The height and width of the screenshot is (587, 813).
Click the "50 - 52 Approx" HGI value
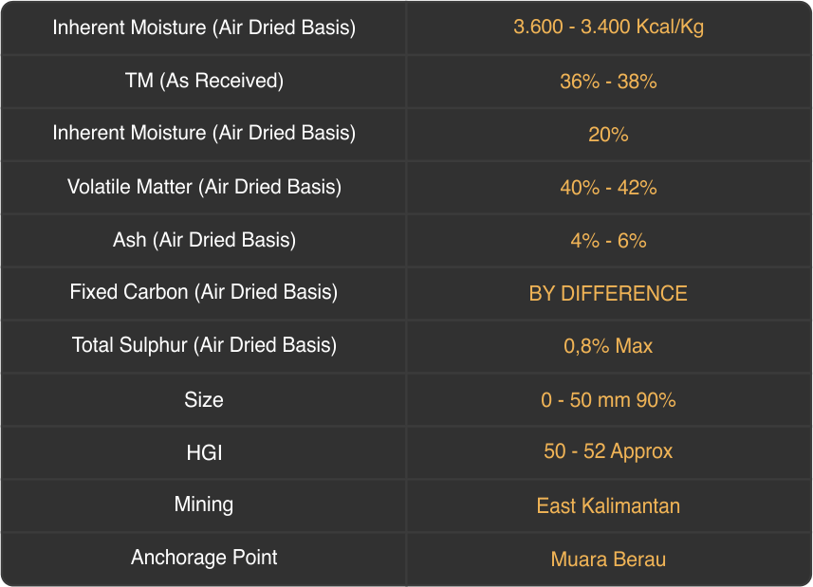608,451
